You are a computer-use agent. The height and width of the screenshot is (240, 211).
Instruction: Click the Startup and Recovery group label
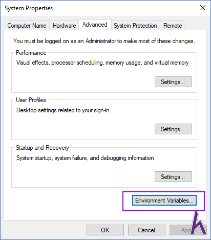pos(43,148)
